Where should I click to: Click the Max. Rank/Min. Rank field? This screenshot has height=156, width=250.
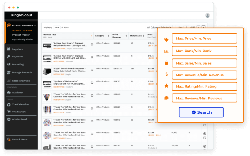tap(204, 51)
